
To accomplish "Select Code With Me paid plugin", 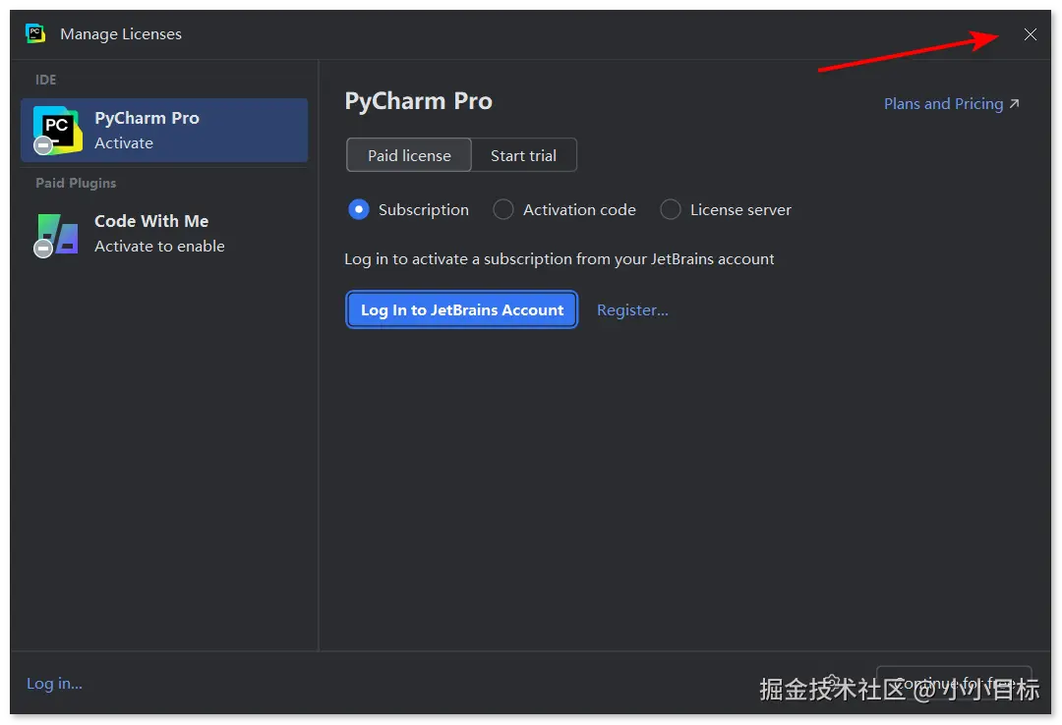I will pyautogui.click(x=164, y=234).
